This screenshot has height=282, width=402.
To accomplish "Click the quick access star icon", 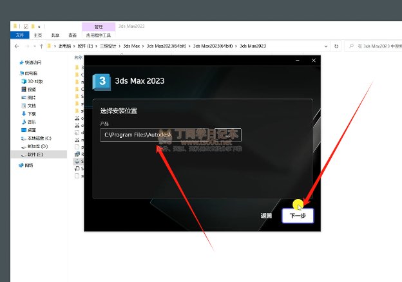I will click(21, 62).
